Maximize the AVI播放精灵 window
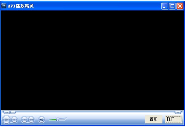Image resolution: width=185 pixels, height=127 pixels. point(172,6)
